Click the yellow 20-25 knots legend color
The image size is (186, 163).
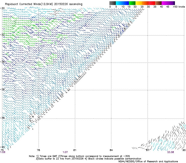[x=139, y=3]
